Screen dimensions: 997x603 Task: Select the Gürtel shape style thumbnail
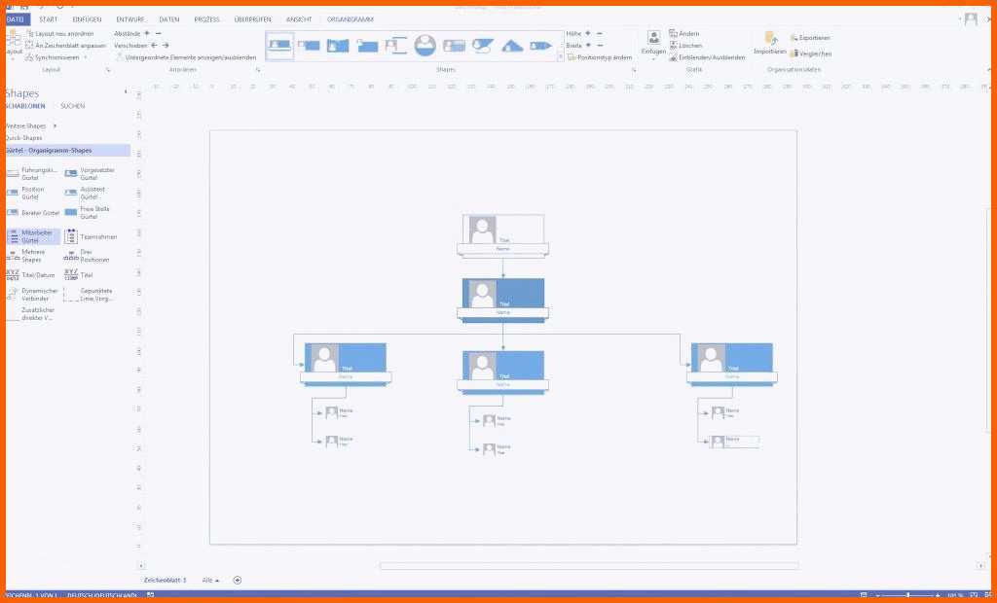coord(279,46)
